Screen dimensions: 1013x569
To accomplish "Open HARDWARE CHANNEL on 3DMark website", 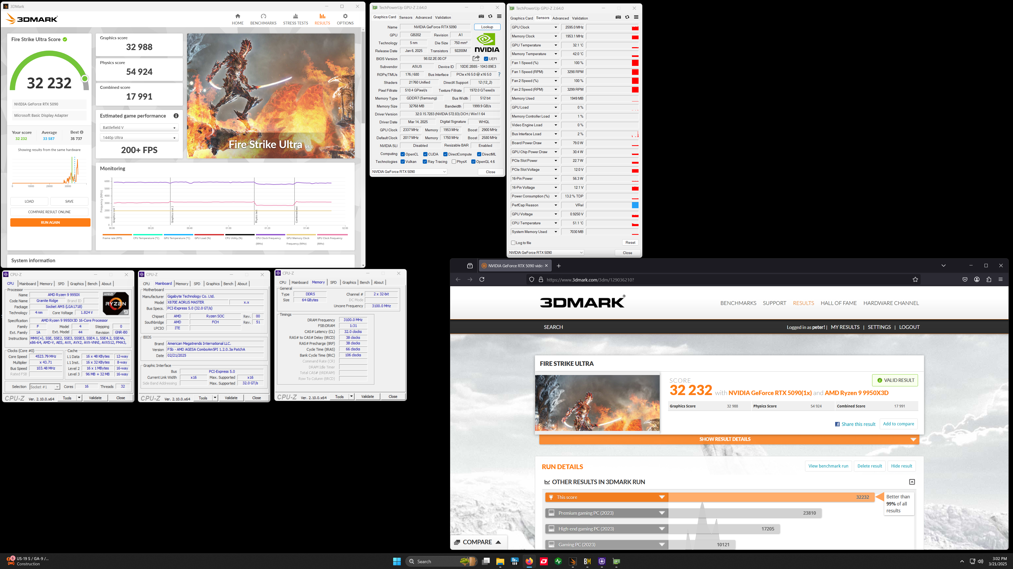I will pyautogui.click(x=891, y=303).
